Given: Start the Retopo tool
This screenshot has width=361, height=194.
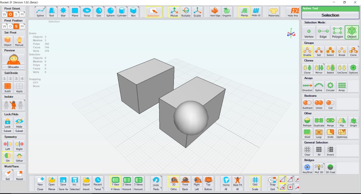Looking at the screenshot, I should pos(307,122).
